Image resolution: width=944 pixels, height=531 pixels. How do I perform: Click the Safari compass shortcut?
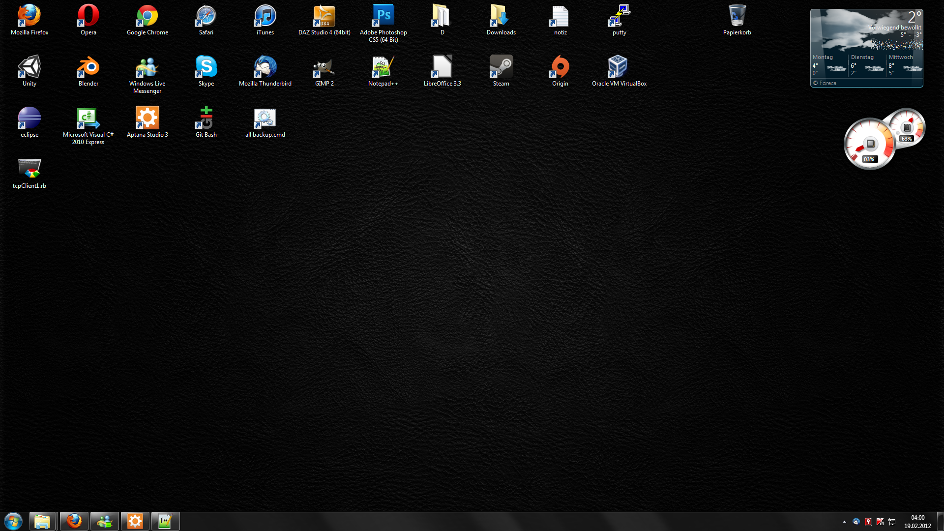(206, 20)
